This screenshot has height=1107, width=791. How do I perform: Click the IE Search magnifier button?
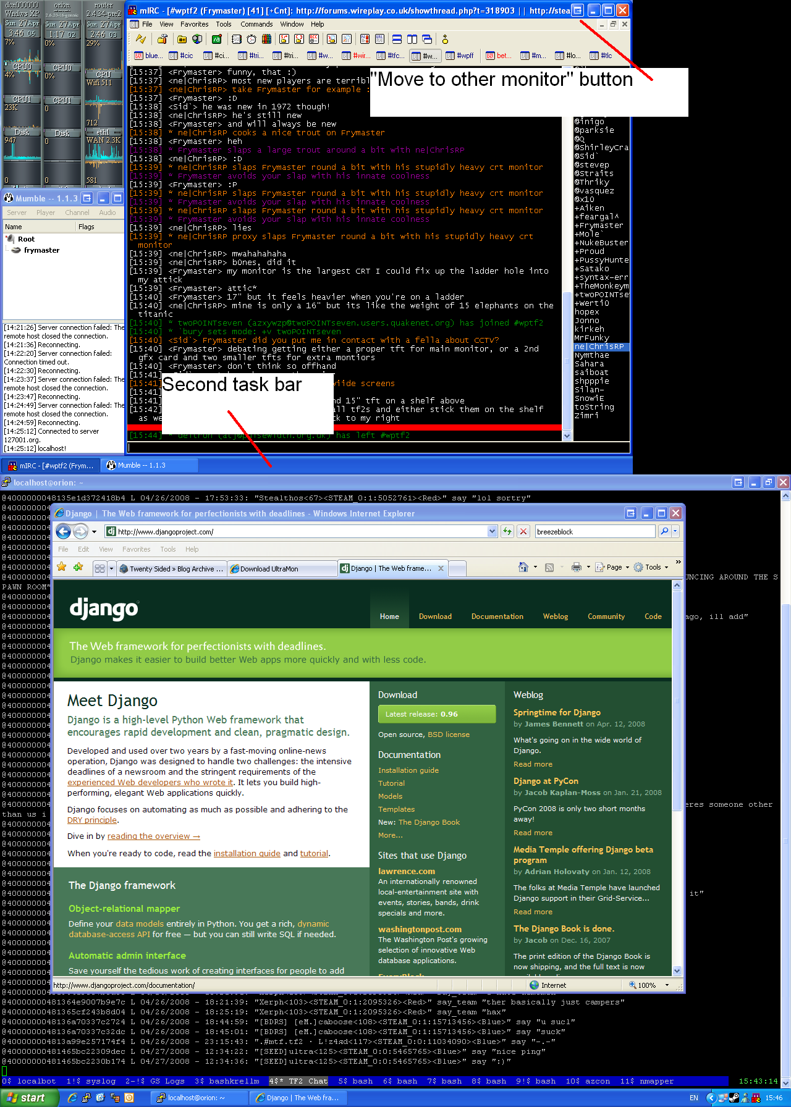[x=664, y=531]
